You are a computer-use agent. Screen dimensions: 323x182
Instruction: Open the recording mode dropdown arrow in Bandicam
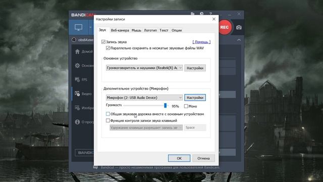(90, 27)
